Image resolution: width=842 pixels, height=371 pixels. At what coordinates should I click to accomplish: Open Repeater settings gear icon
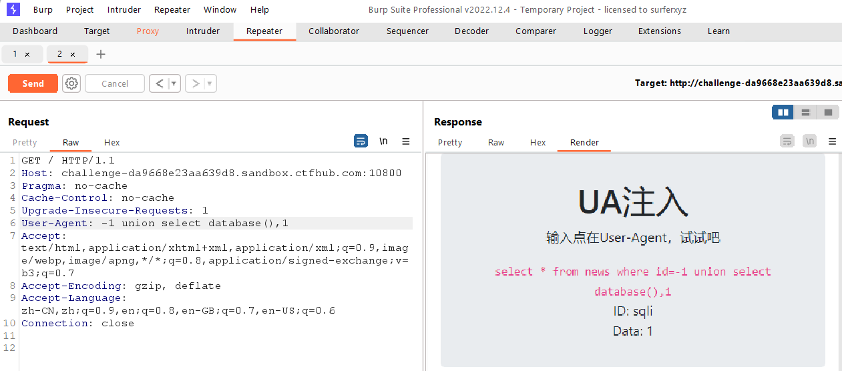pyautogui.click(x=71, y=83)
